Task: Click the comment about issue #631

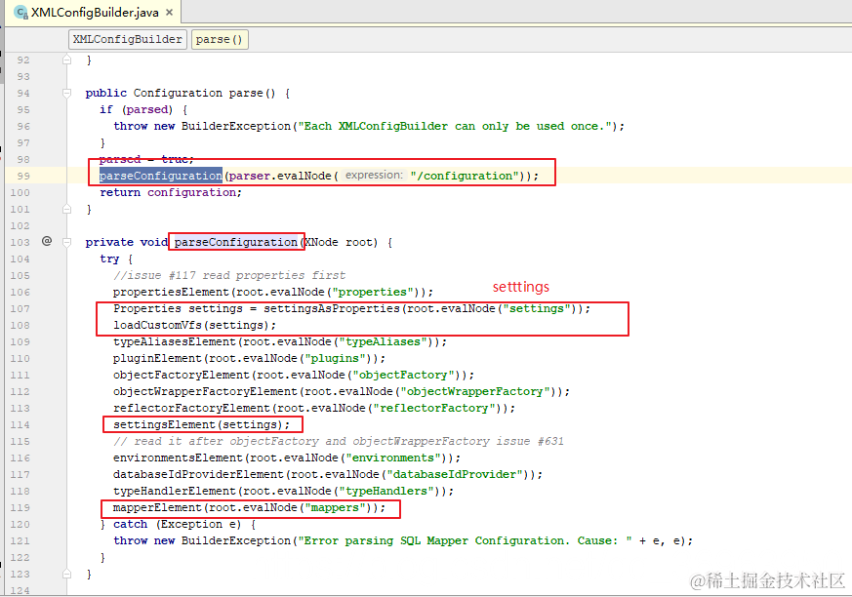Action: point(339,441)
